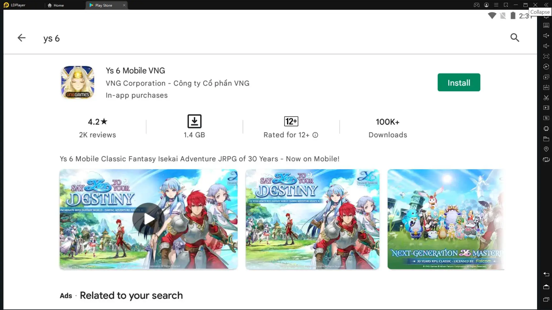Select the Ys 6 Mobile VNG title

pyautogui.click(x=135, y=71)
